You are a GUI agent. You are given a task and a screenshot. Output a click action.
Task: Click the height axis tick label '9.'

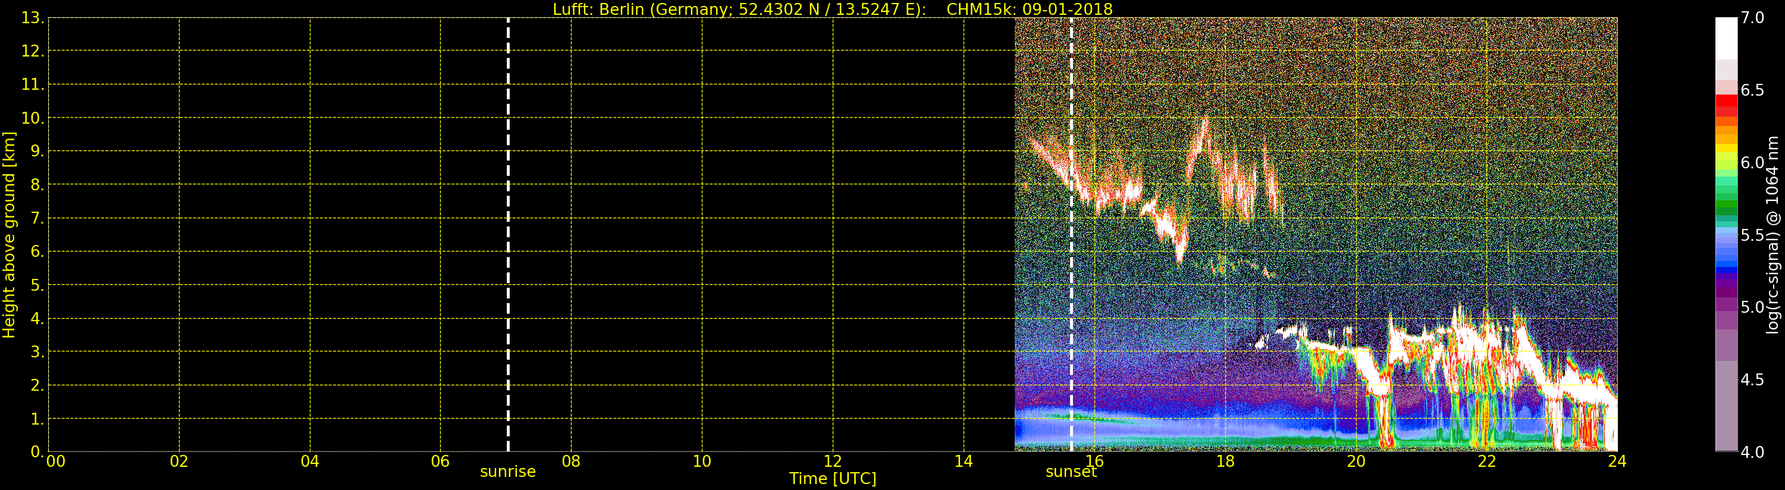pos(37,151)
